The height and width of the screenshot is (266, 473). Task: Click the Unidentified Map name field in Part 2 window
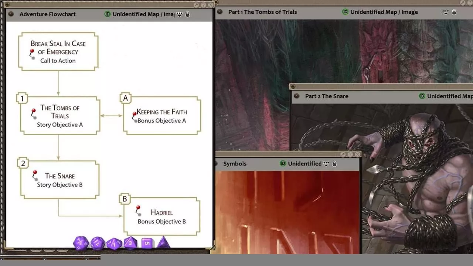(x=450, y=96)
